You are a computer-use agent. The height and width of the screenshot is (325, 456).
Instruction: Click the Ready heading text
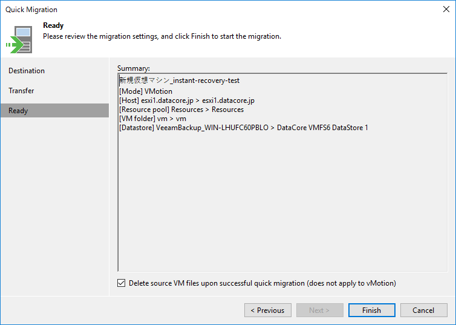point(53,25)
